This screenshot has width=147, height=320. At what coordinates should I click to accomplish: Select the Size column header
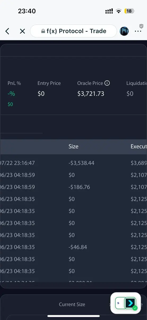pyautogui.click(x=73, y=146)
